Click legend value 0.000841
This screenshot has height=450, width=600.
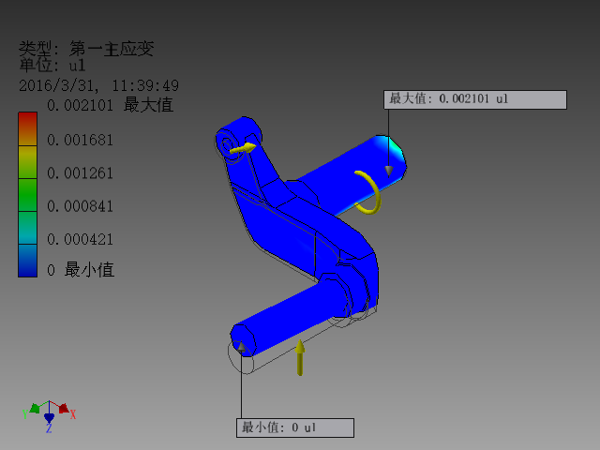click(x=80, y=206)
